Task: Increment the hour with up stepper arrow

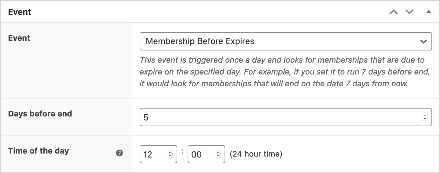Action: [x=170, y=152]
